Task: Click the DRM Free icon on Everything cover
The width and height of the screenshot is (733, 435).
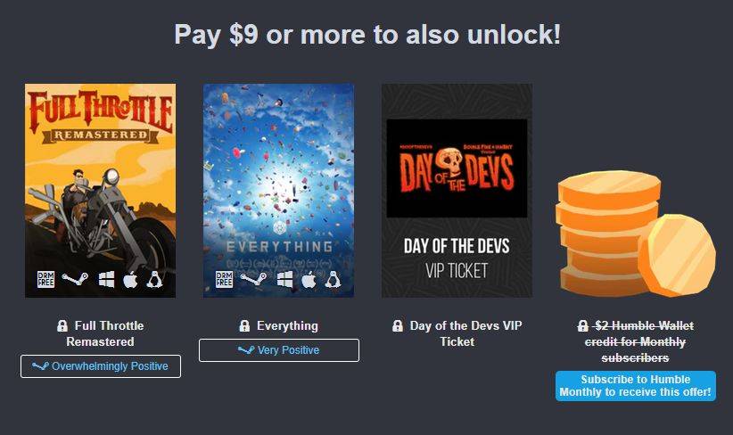Action: (224, 279)
